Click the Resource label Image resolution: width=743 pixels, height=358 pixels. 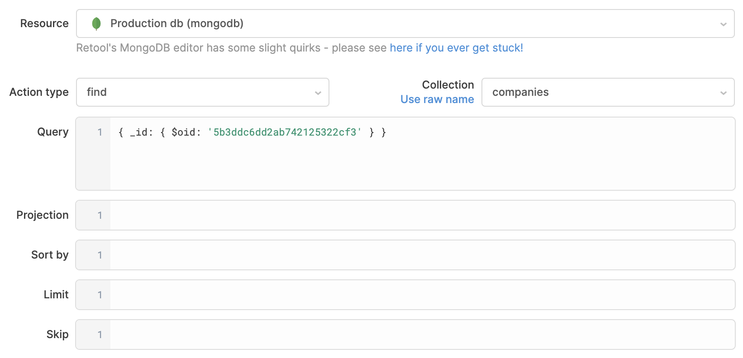(x=44, y=24)
